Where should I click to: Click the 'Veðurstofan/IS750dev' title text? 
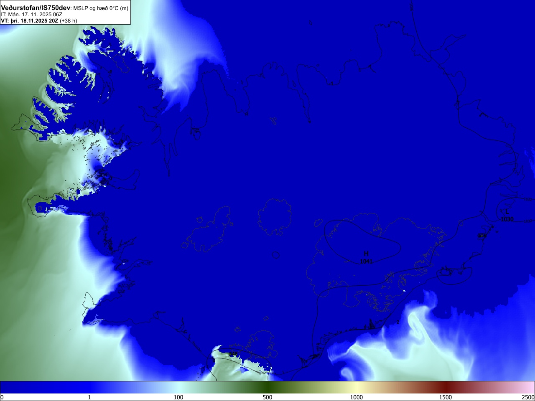click(x=36, y=8)
